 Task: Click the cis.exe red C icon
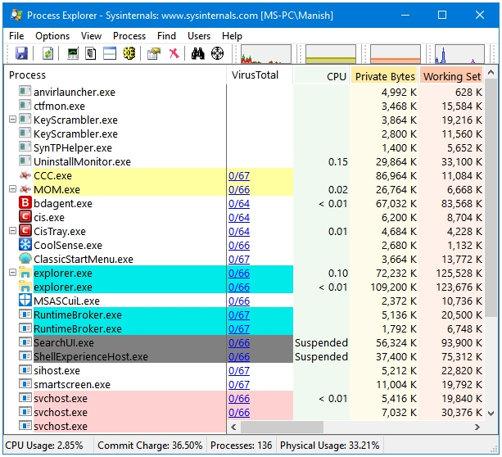25,217
